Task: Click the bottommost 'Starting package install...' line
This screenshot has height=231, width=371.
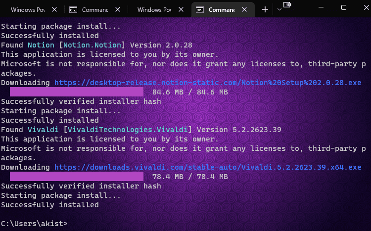Action: point(61,195)
